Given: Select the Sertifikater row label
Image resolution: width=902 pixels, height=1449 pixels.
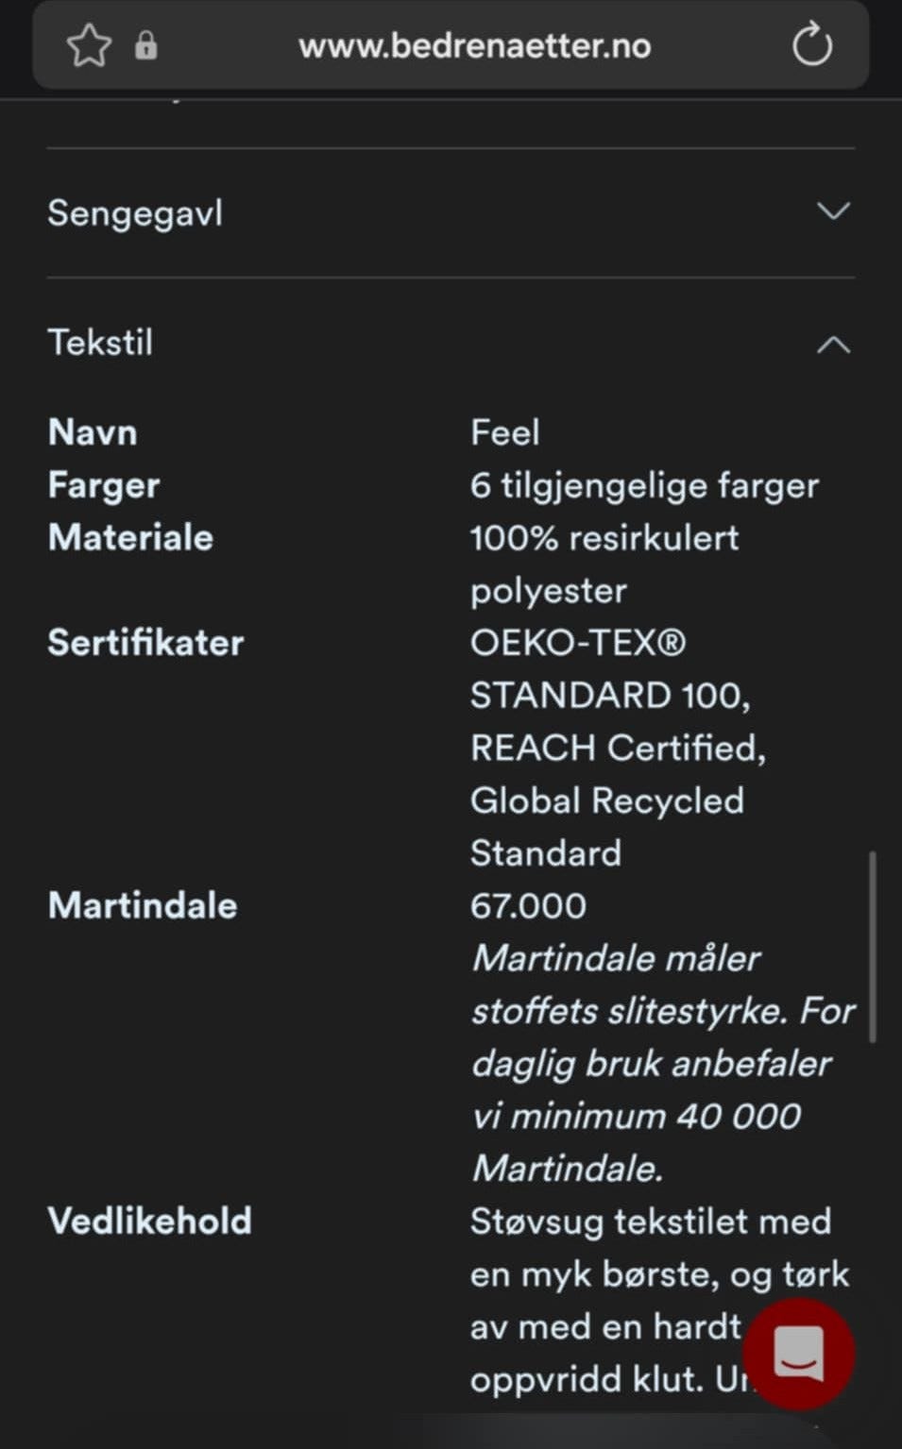Looking at the screenshot, I should pyautogui.click(x=145, y=643).
